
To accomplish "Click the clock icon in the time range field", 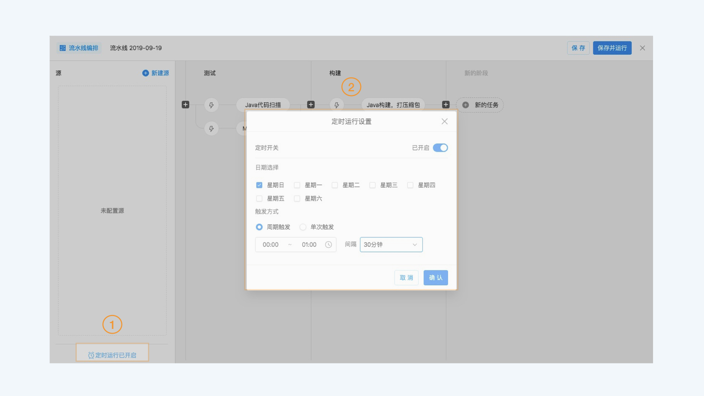I will (329, 245).
